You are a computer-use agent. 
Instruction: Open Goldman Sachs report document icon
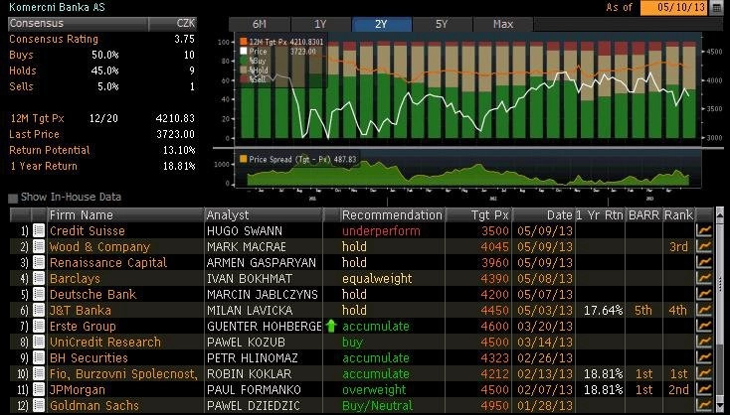click(x=39, y=405)
